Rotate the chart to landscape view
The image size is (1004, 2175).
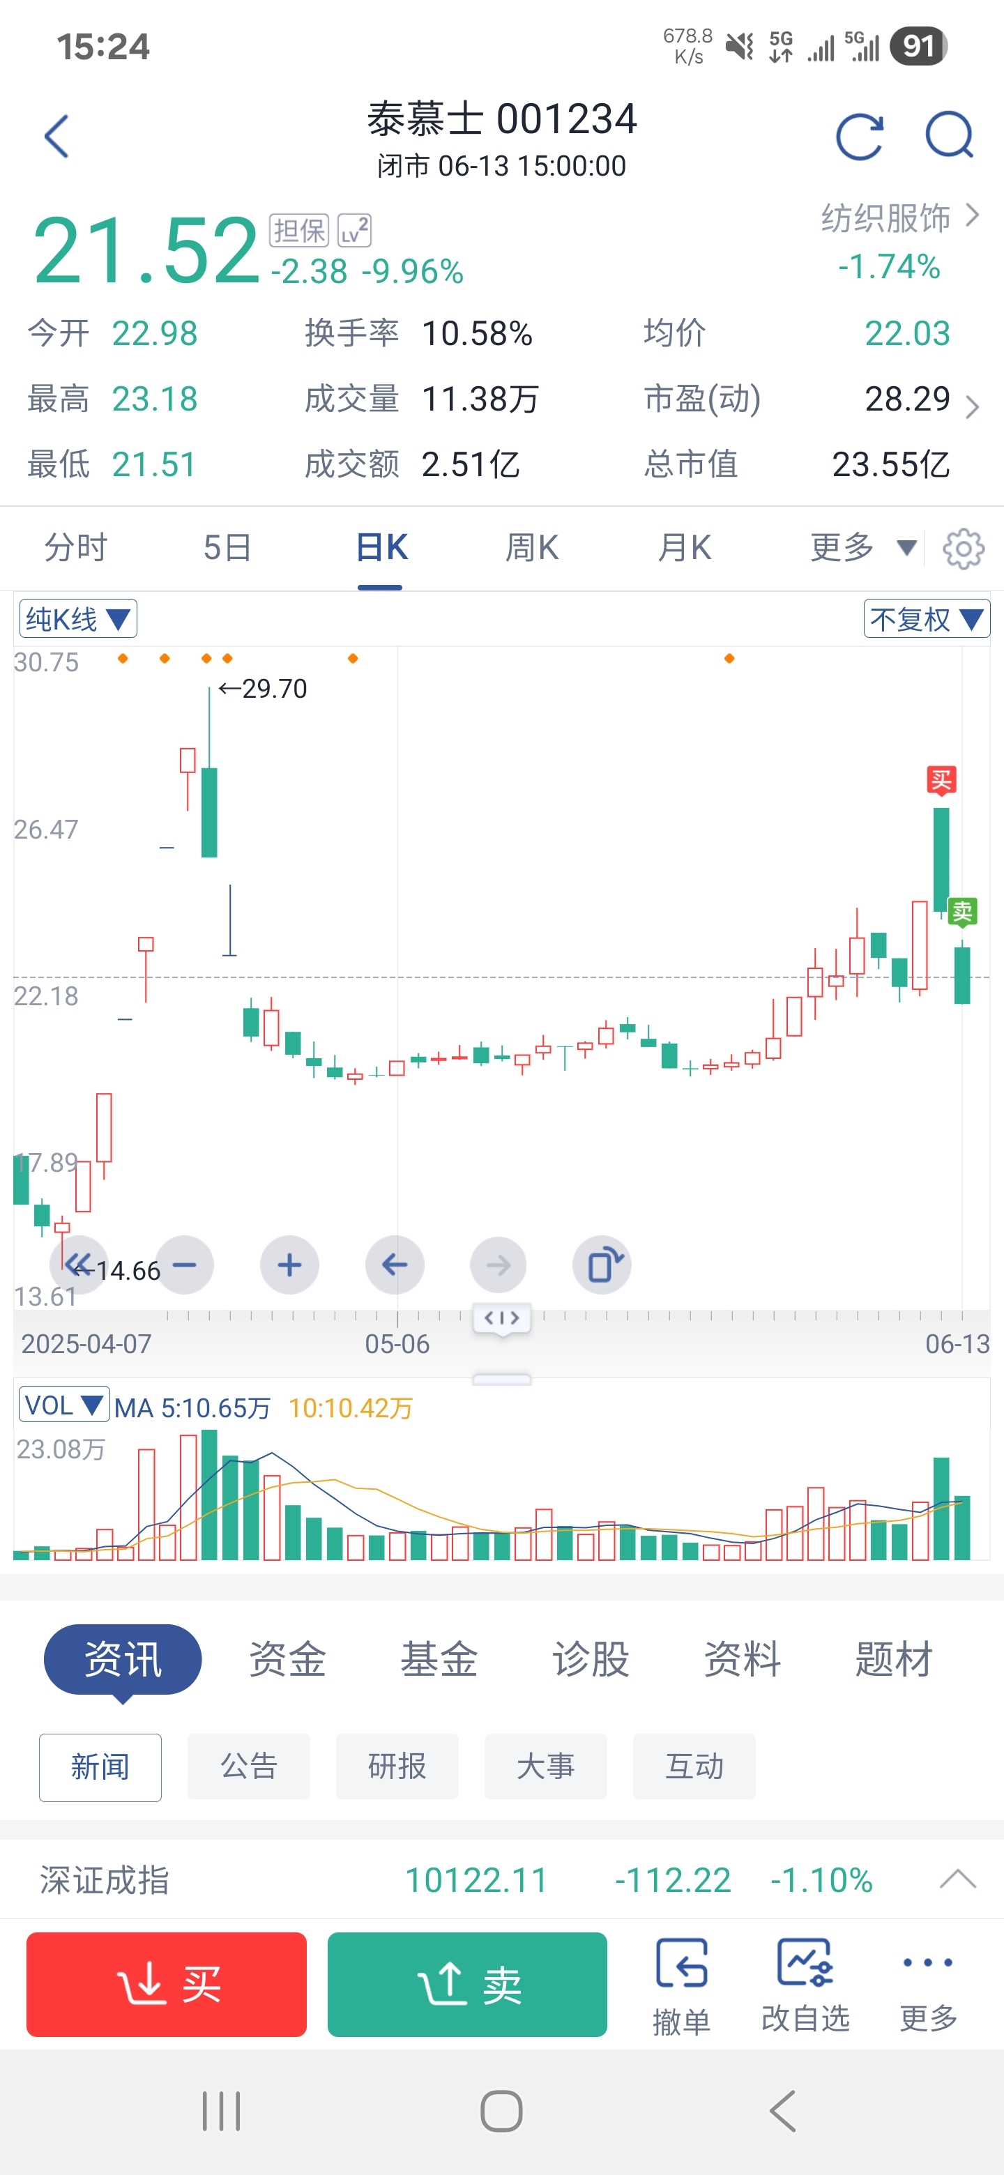point(602,1265)
